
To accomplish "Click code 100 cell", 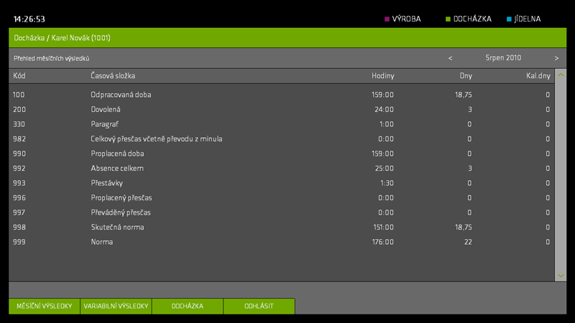I will (19, 95).
